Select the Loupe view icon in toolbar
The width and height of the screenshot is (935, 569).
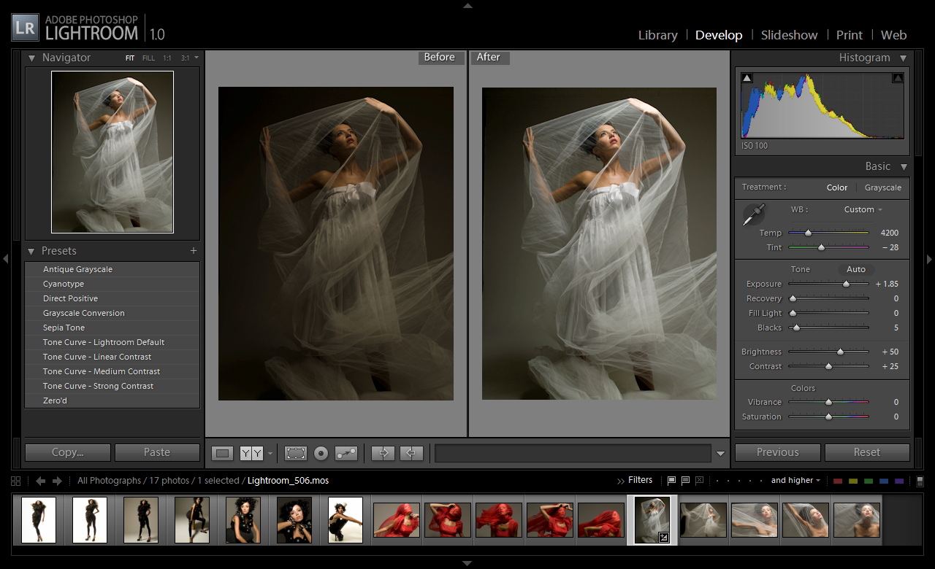tap(223, 453)
